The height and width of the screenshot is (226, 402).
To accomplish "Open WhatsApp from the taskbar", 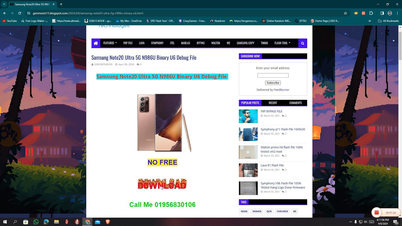I will (x=36, y=222).
